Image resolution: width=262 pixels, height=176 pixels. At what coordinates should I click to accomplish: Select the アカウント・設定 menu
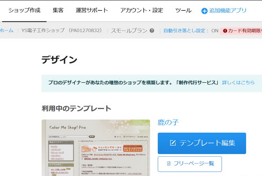[142, 10]
